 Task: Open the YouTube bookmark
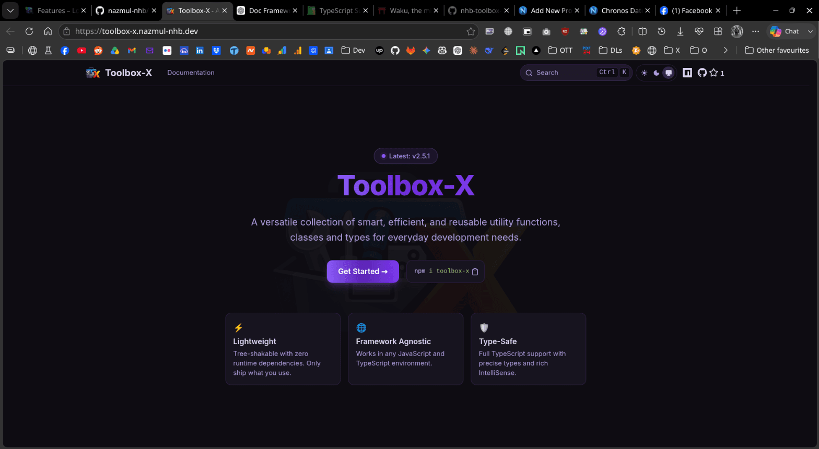[x=81, y=51]
